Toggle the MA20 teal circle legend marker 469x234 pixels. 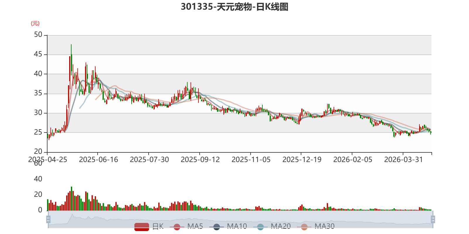[260, 227]
